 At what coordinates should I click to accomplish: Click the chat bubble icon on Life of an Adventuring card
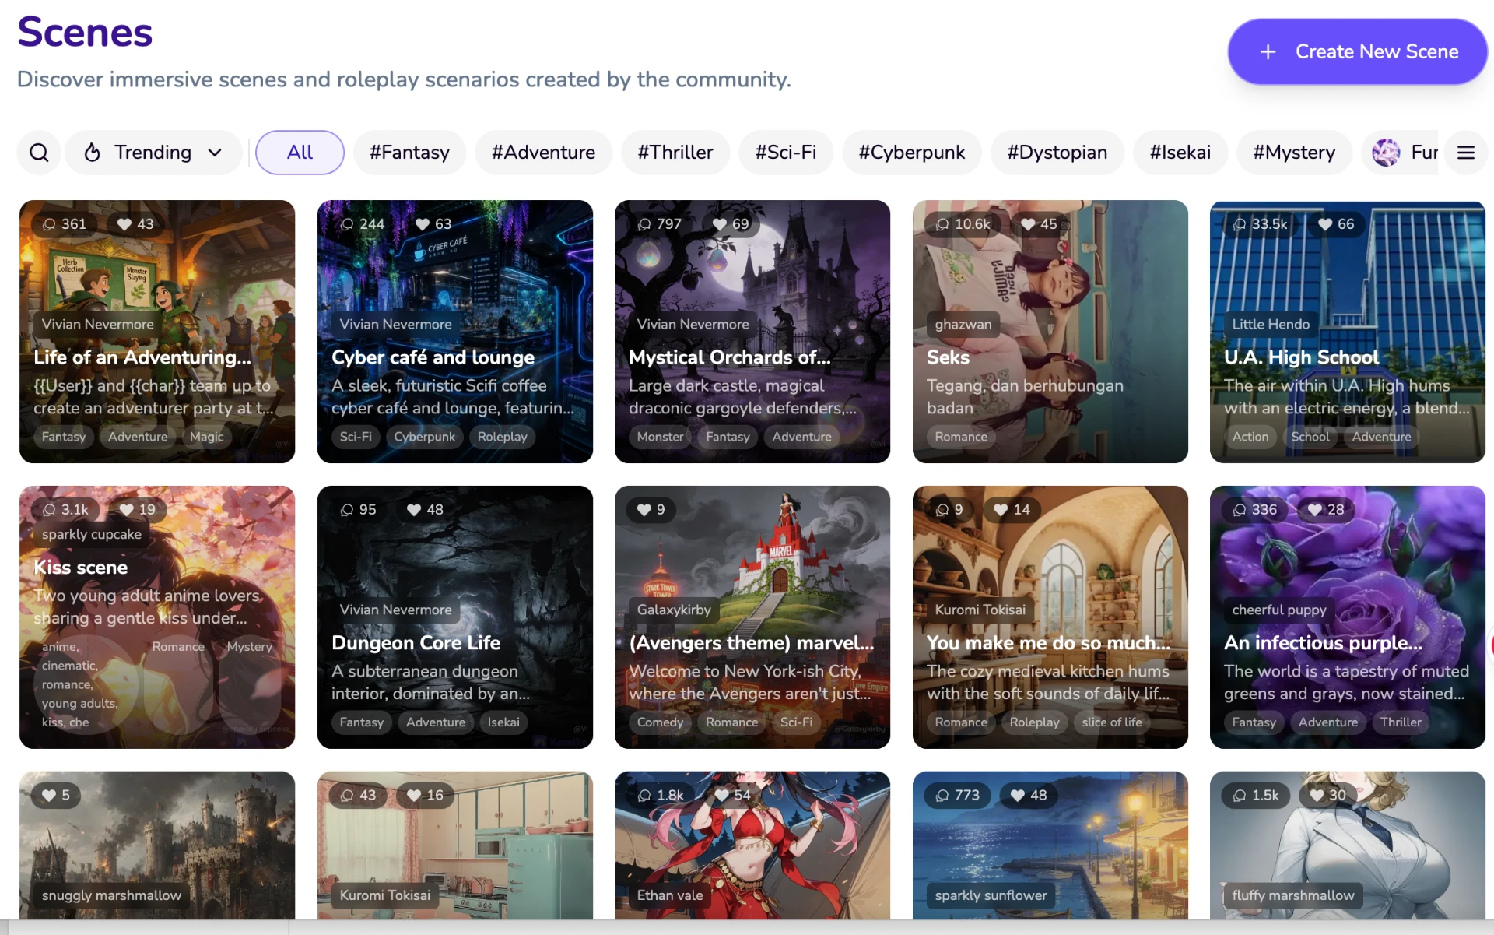click(49, 224)
